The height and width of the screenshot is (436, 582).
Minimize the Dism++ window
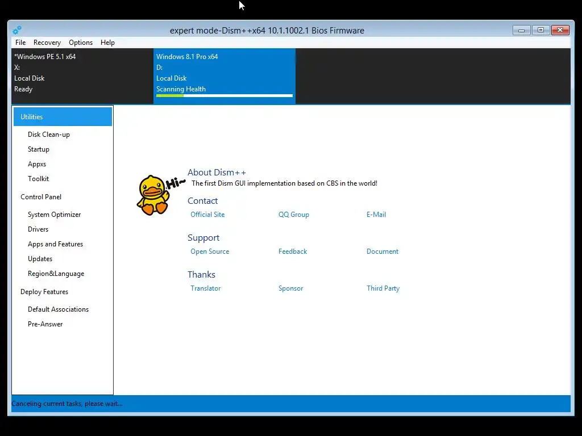click(x=522, y=30)
